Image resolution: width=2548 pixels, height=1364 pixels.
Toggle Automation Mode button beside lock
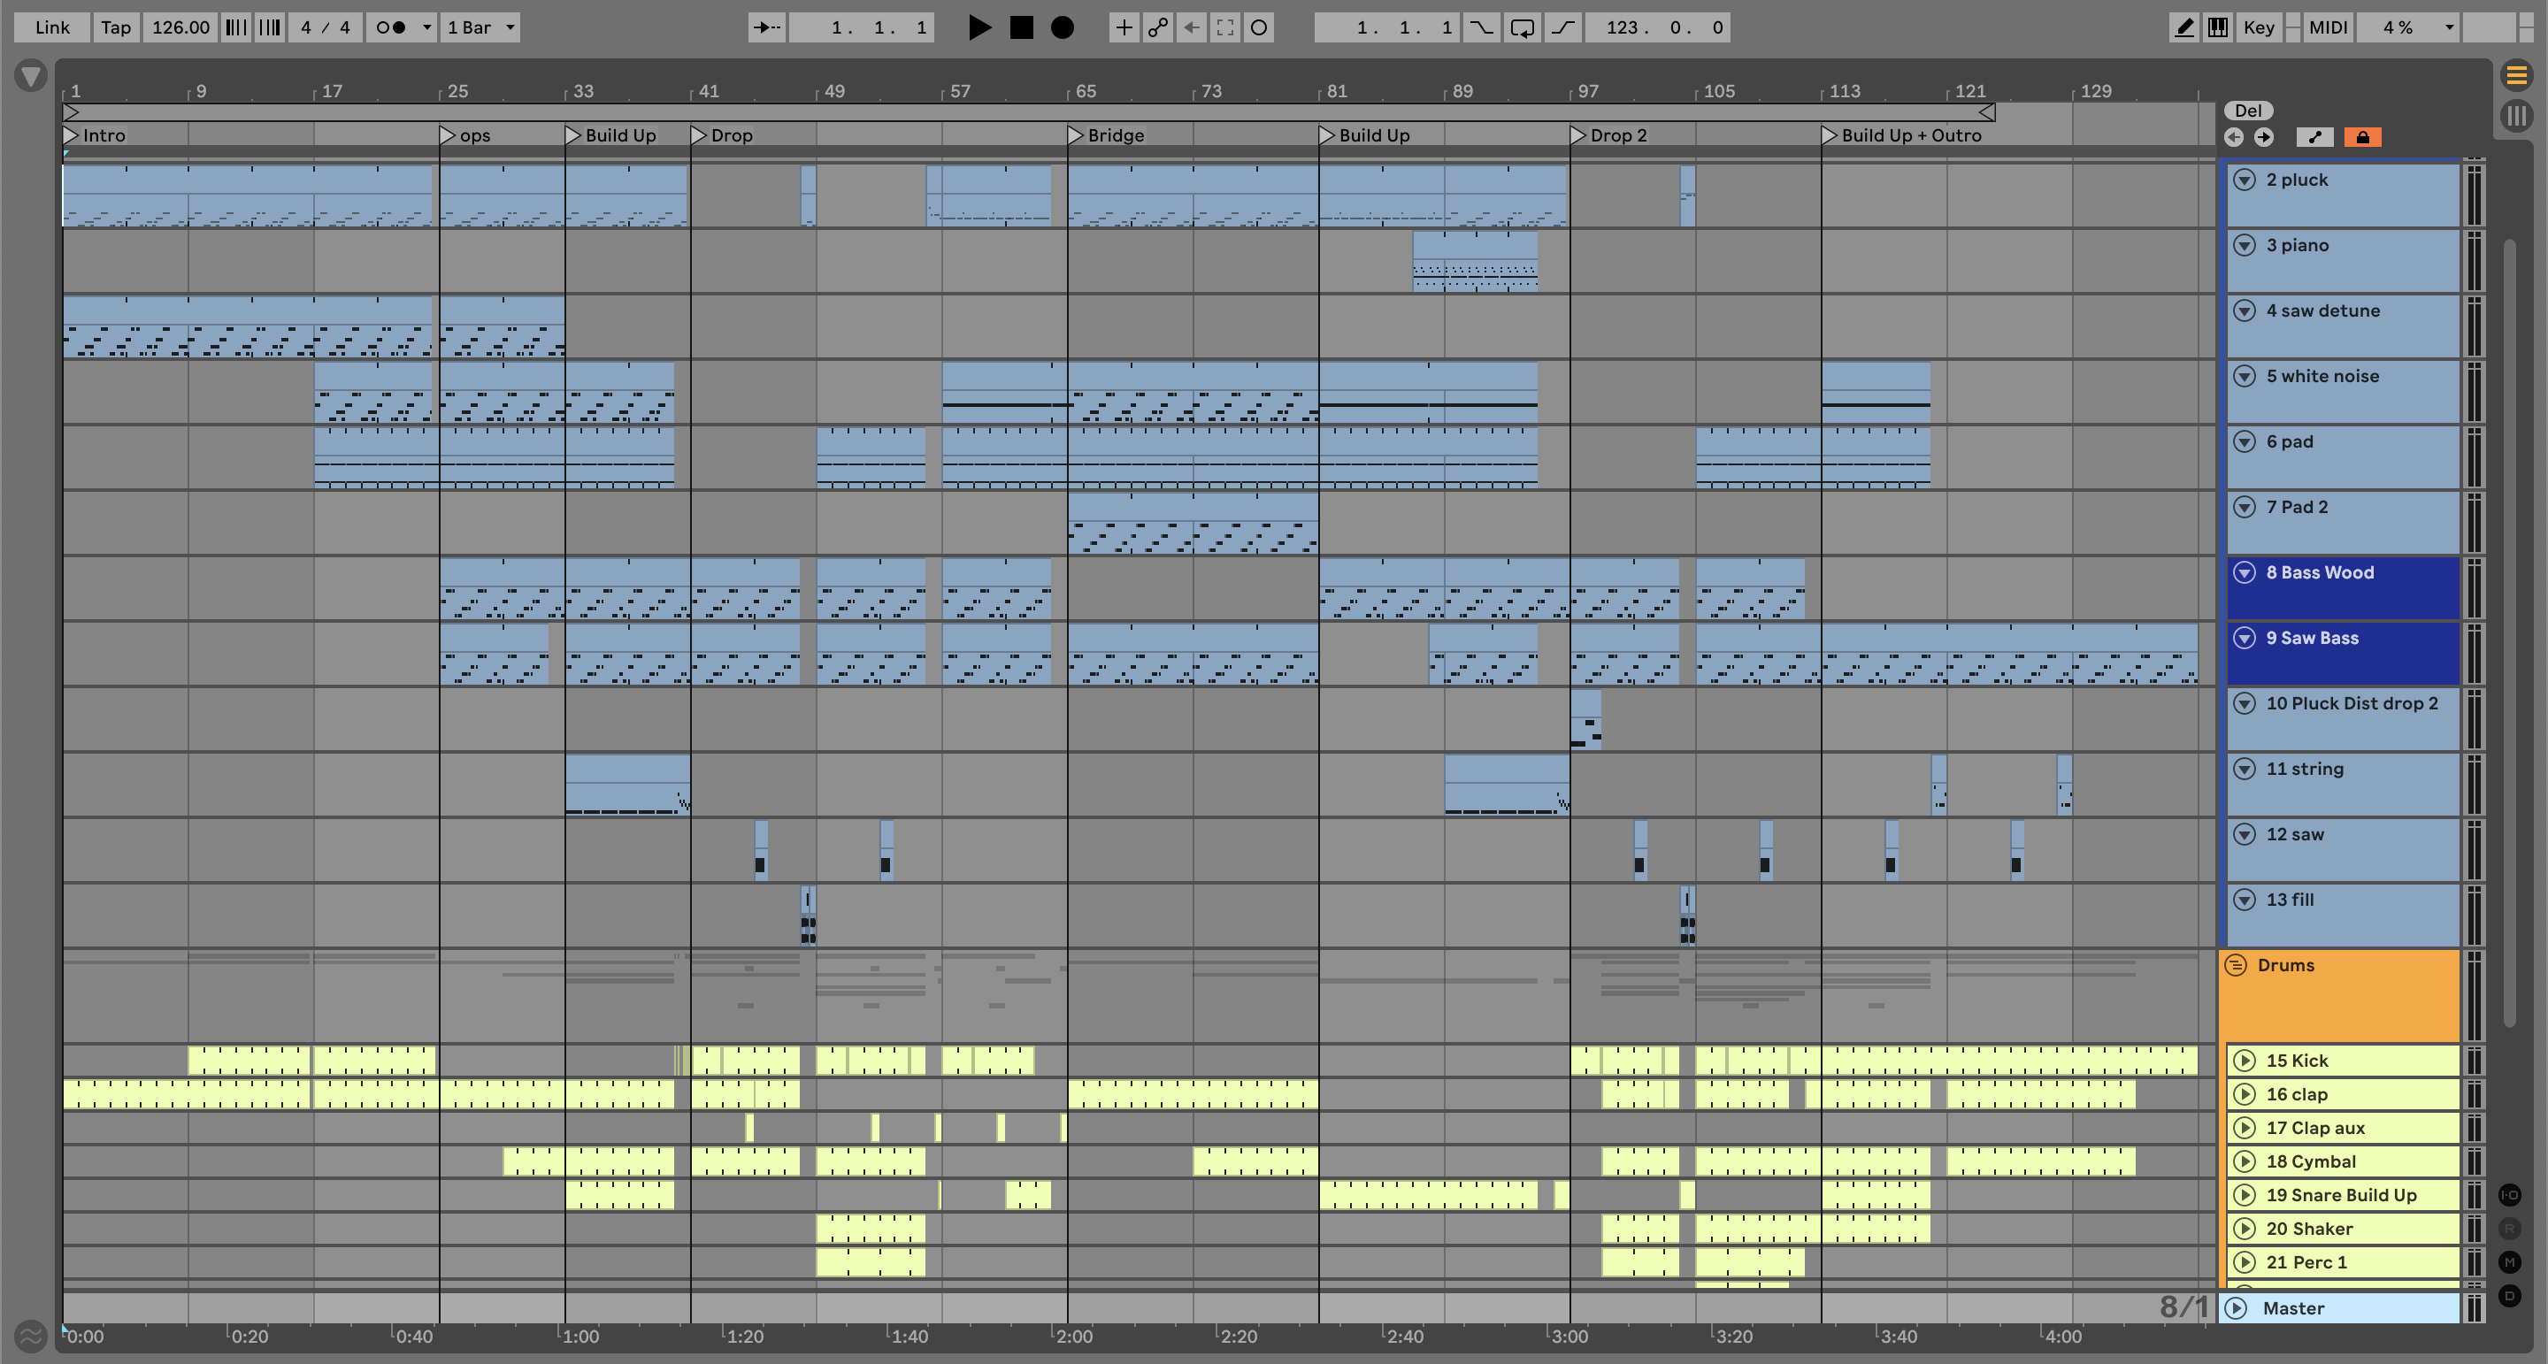pos(2314,137)
